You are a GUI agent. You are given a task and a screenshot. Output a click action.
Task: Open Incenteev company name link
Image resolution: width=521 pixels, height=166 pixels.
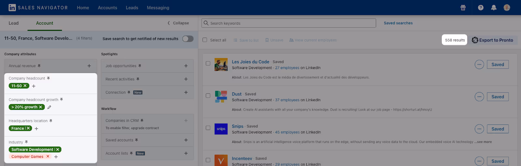click(x=242, y=159)
